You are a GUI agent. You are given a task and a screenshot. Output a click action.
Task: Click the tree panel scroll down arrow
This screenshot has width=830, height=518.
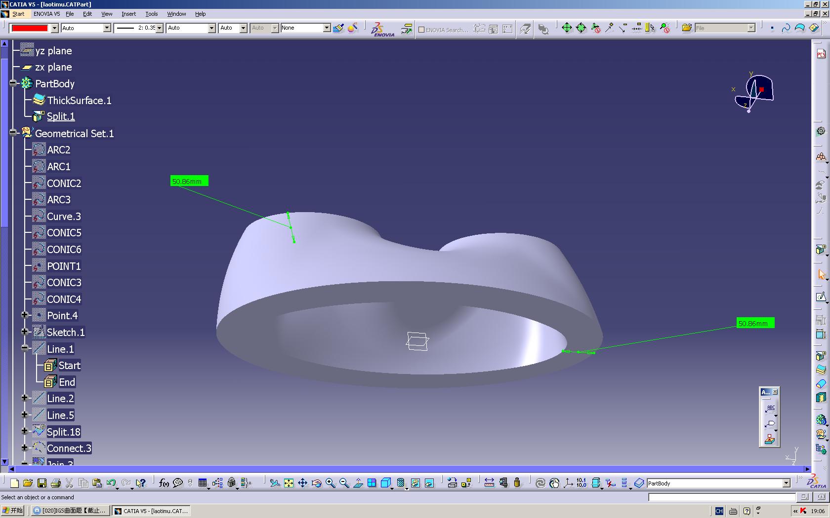tap(4, 462)
